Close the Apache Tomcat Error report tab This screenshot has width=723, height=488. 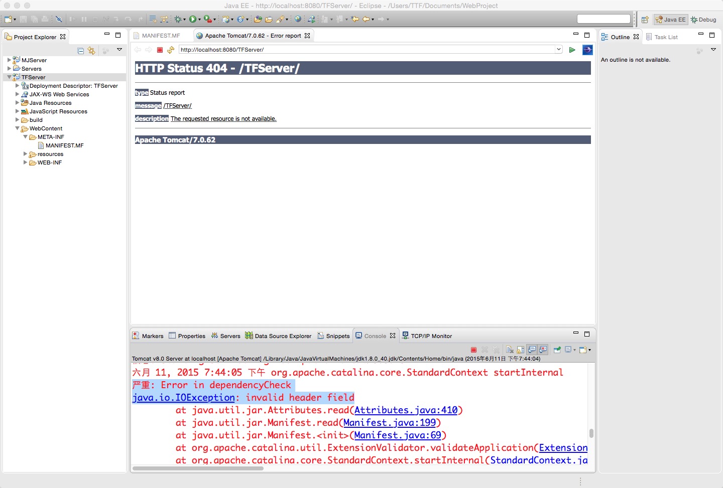tap(307, 36)
